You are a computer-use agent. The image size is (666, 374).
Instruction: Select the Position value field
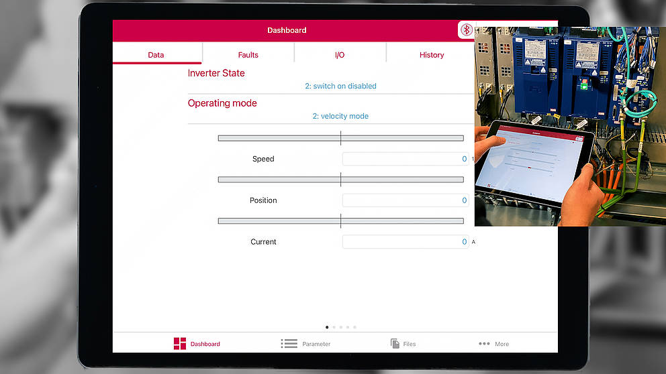point(406,200)
